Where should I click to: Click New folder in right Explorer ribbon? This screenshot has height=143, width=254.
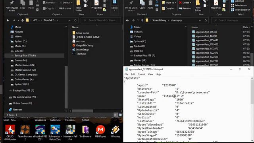(198, 6)
